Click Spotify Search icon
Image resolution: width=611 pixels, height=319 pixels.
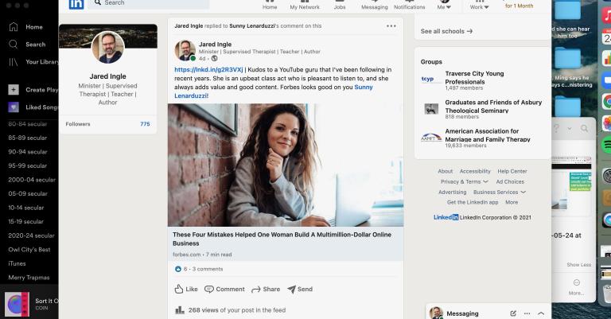(14, 45)
